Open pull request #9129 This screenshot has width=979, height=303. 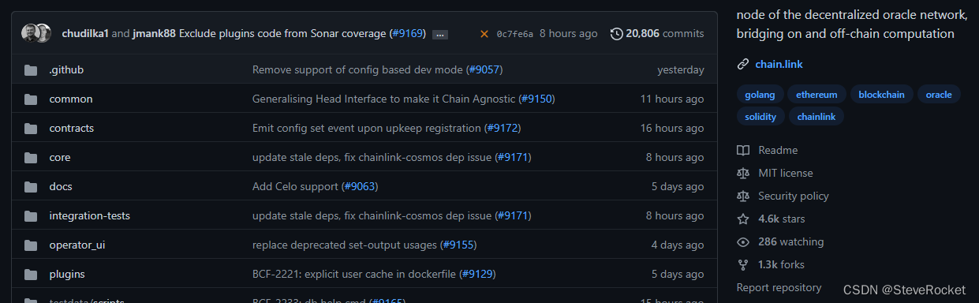tap(477, 274)
